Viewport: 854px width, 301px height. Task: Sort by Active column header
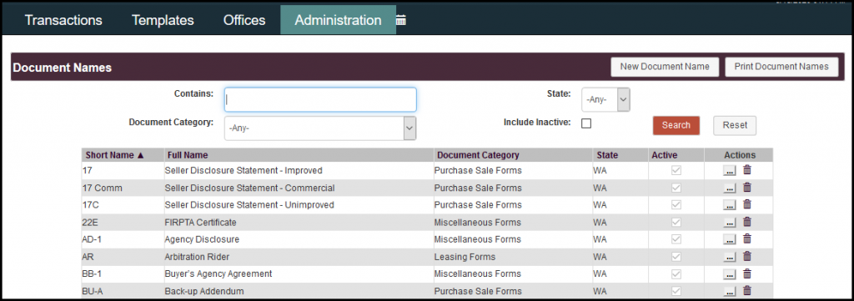pyautogui.click(x=665, y=155)
